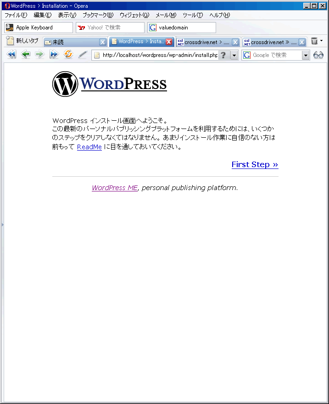Maximize the Opera window
The height and width of the screenshot is (404, 329).
click(314, 6)
